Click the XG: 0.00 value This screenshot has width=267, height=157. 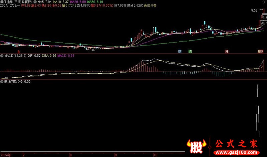(24, 82)
